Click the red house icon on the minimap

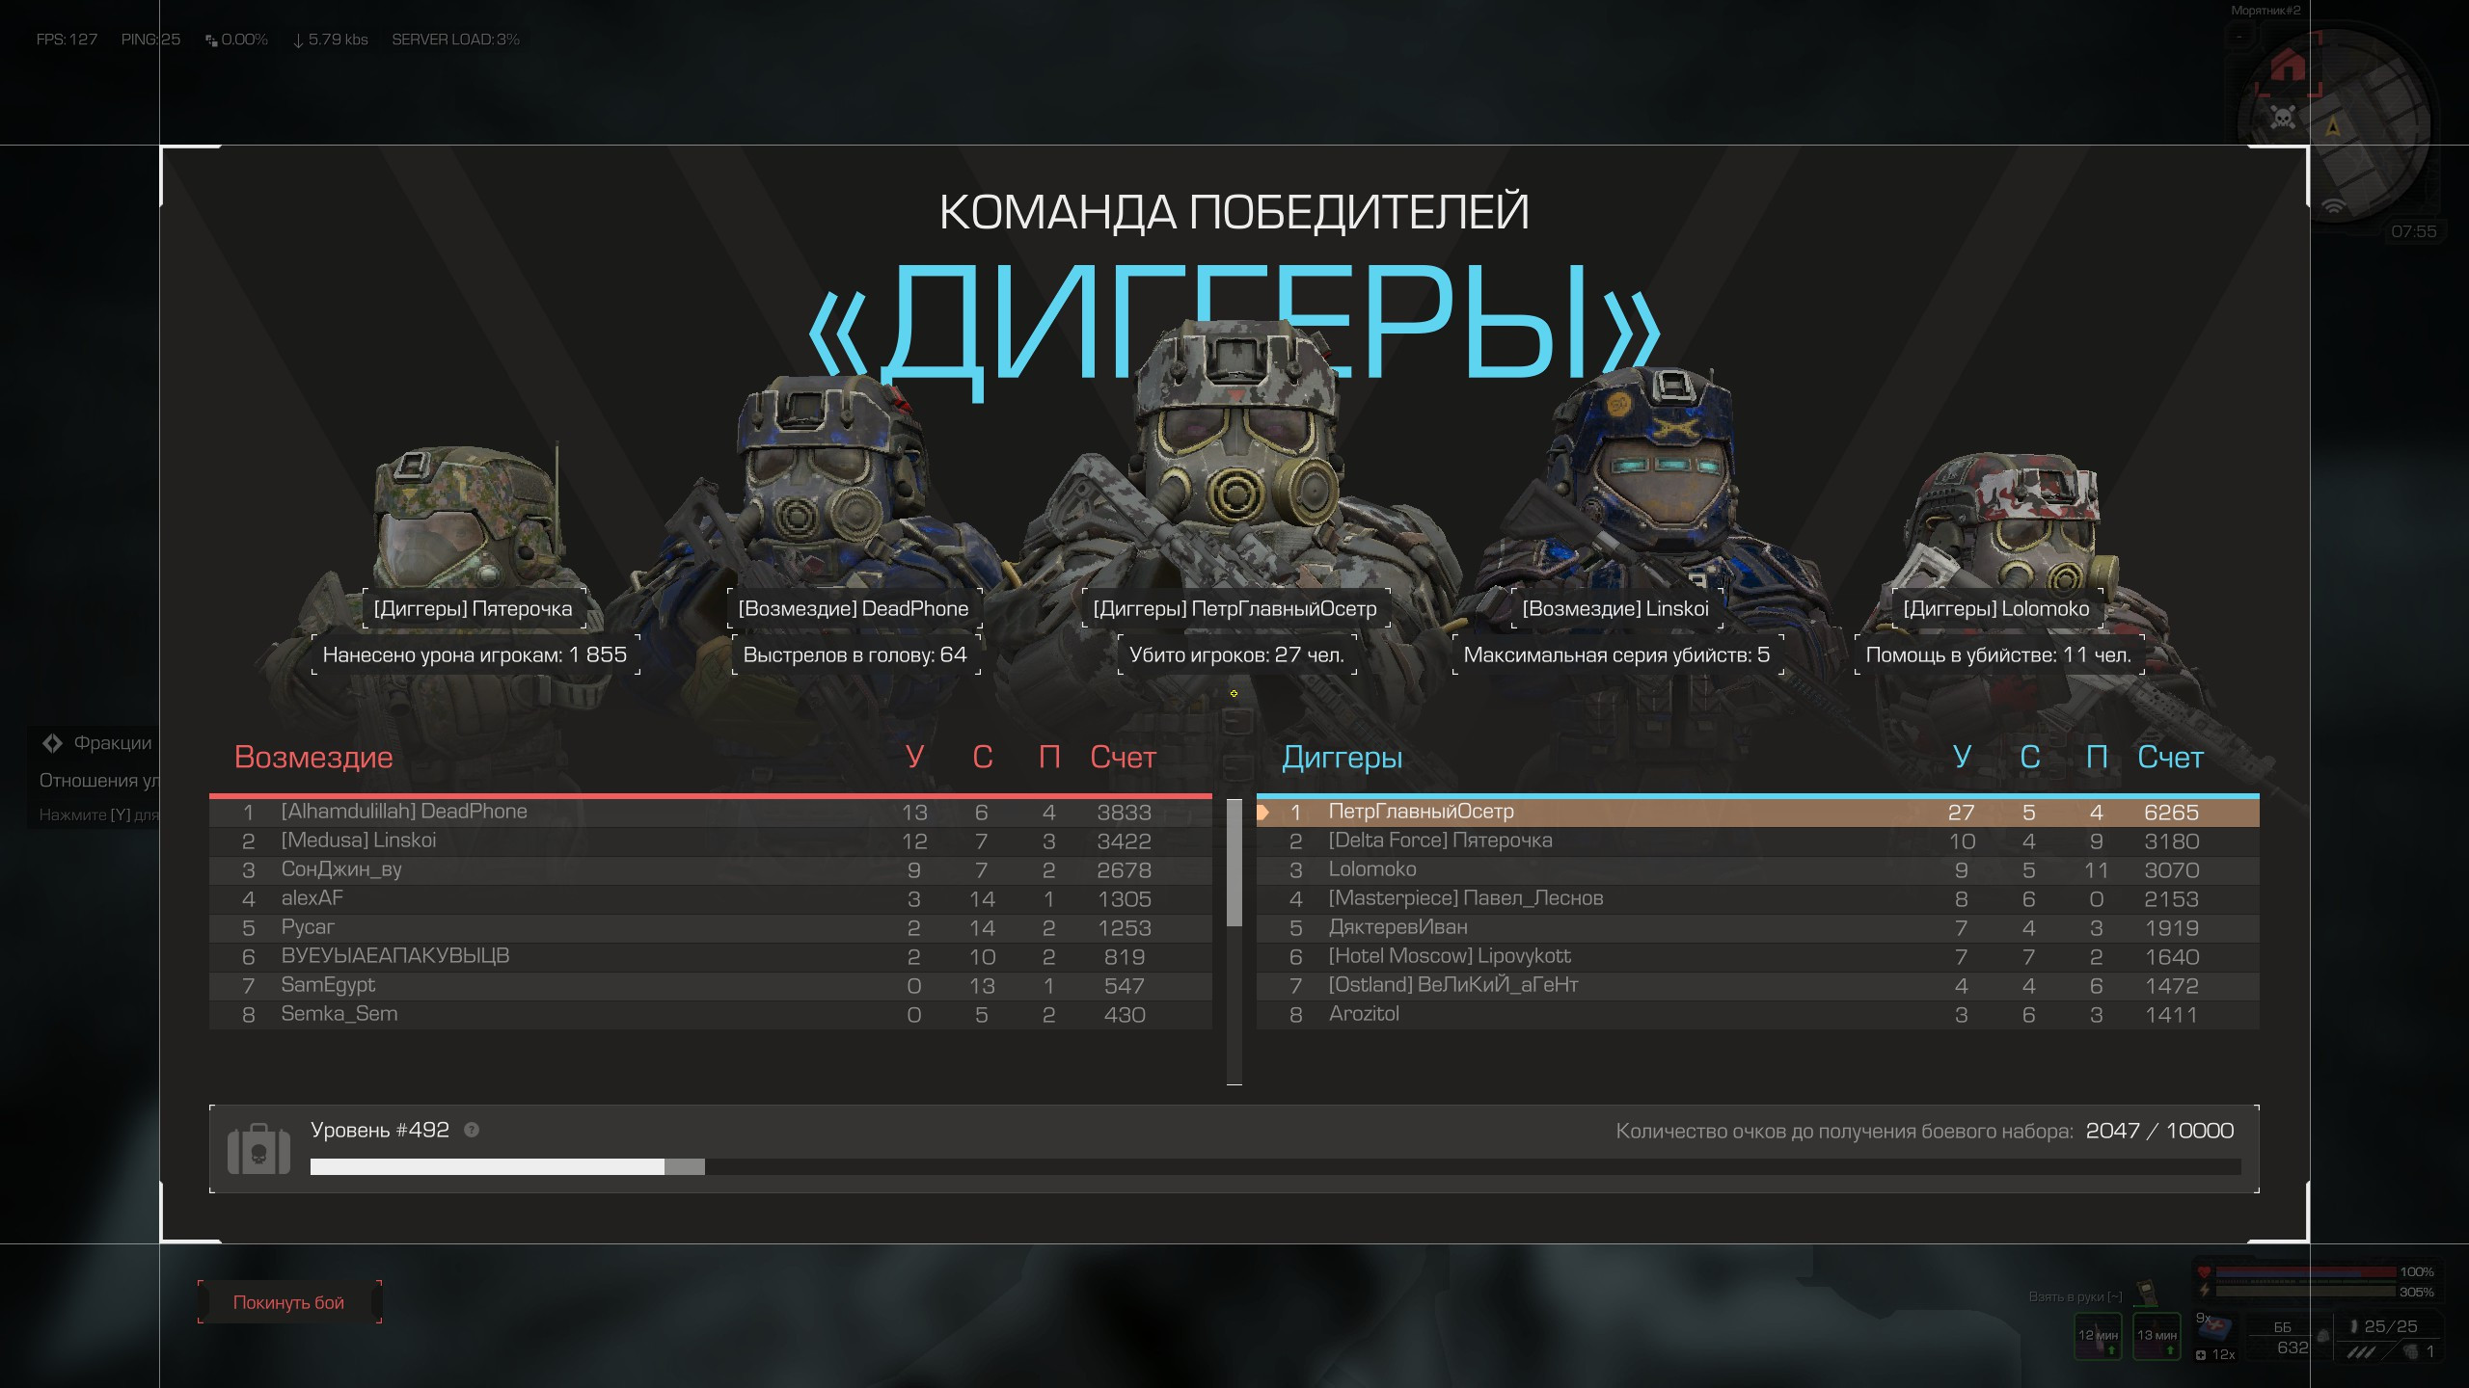coord(2288,66)
